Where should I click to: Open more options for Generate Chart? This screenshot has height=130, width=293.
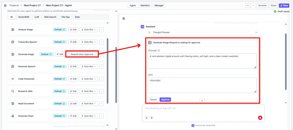[x=101, y=116]
